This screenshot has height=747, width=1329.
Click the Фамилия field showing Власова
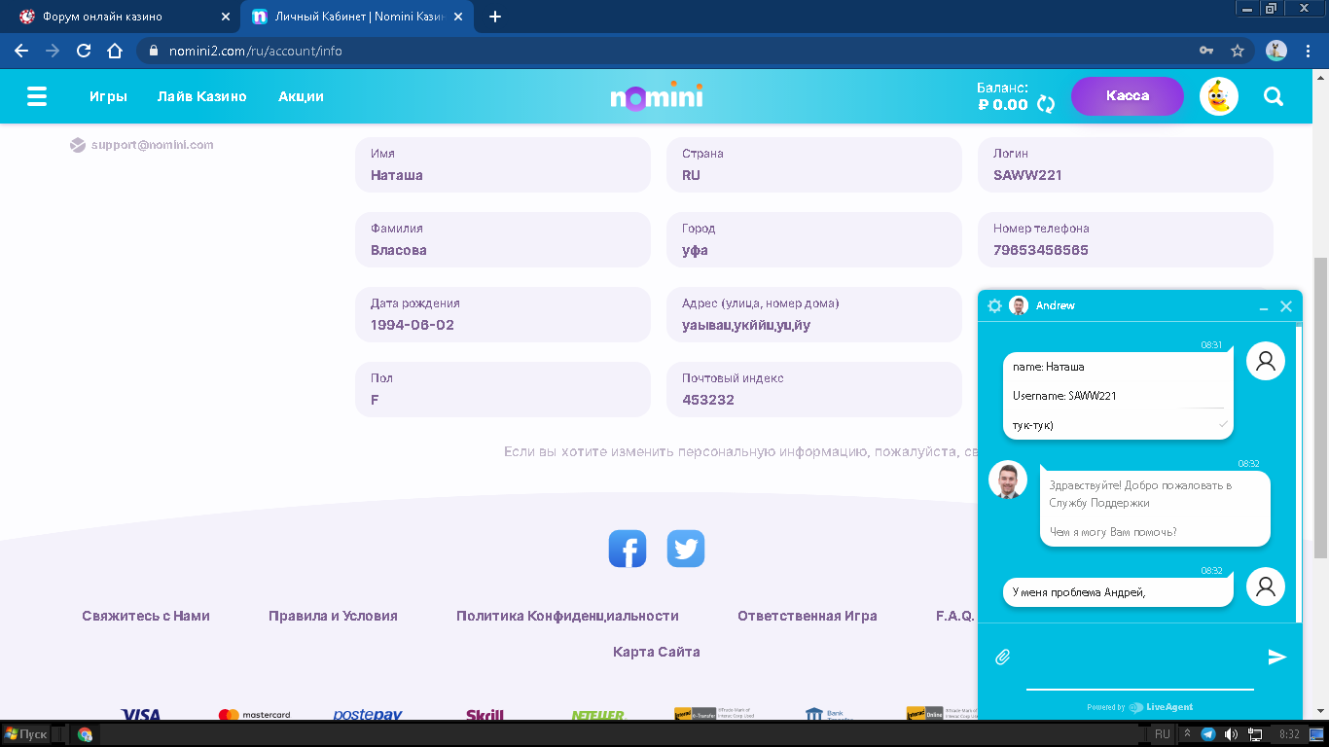pos(503,239)
